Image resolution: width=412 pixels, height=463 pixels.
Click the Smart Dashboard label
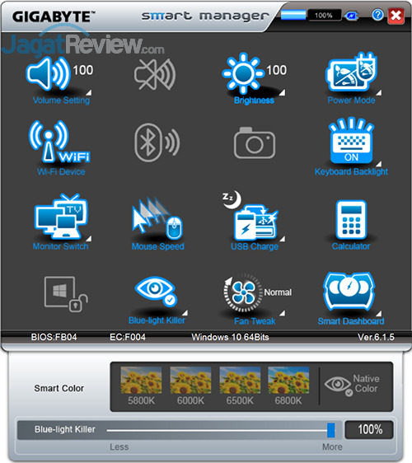click(x=351, y=321)
